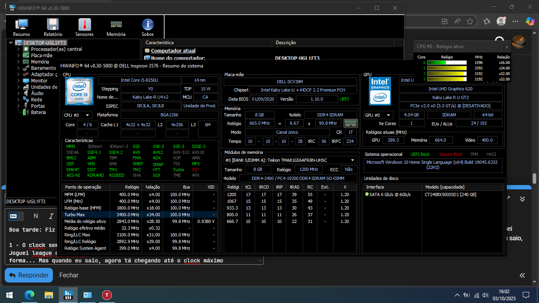
Task: Click the Fechar link
Action: [69, 275]
